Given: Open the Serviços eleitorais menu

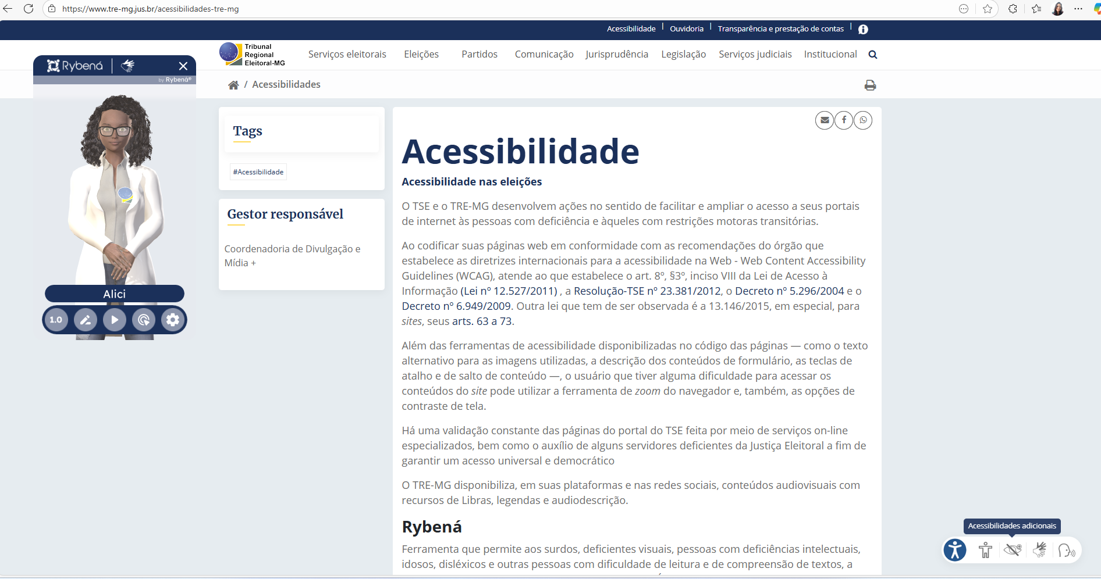Looking at the screenshot, I should 347,55.
